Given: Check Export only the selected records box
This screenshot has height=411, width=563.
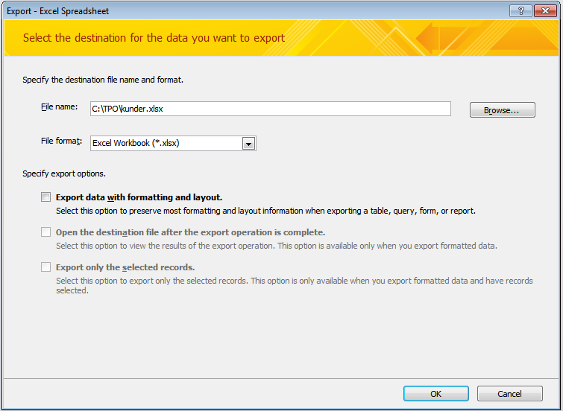Looking at the screenshot, I should 45,267.
